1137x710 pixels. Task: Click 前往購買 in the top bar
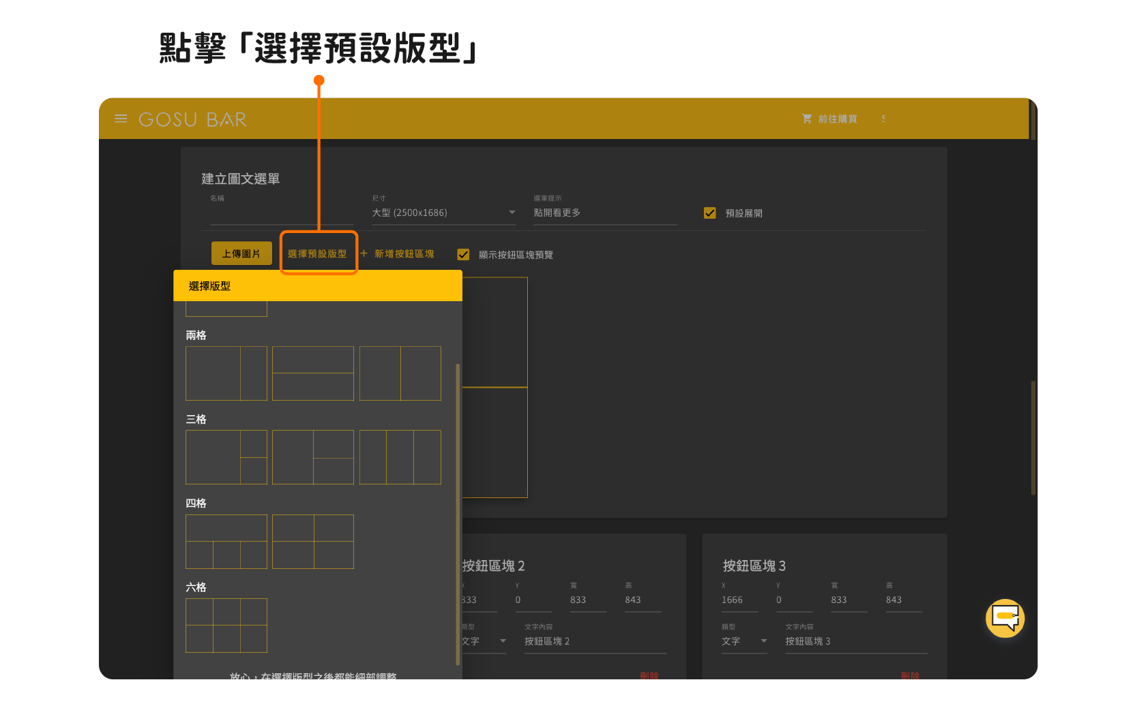pyautogui.click(x=837, y=119)
